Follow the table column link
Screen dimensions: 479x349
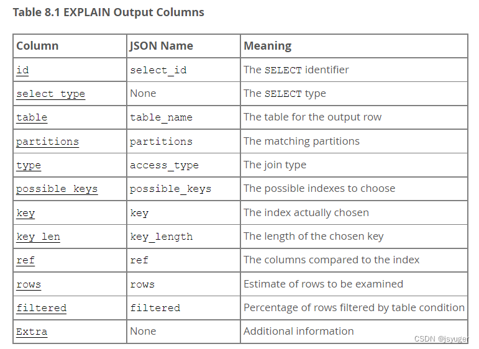(x=32, y=117)
